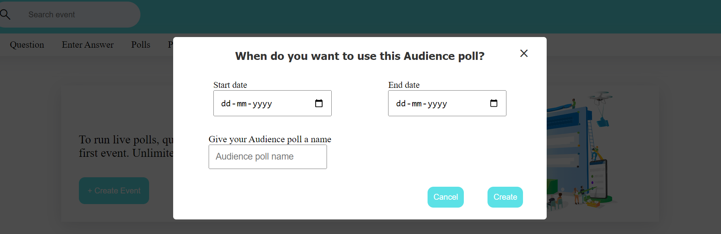721x234 pixels.
Task: Click the dialog title text
Action: [359, 56]
